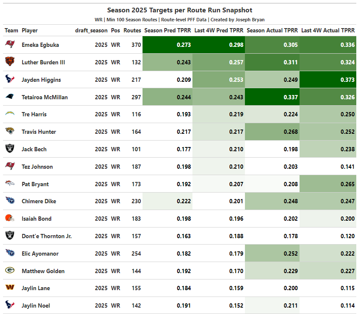Select the Player column header

pyautogui.click(x=30, y=31)
